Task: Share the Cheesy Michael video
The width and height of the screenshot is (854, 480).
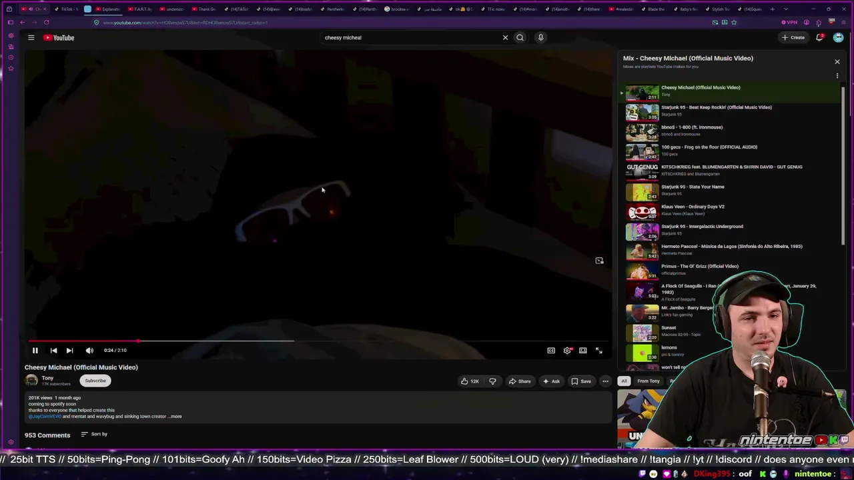Action: [520, 381]
